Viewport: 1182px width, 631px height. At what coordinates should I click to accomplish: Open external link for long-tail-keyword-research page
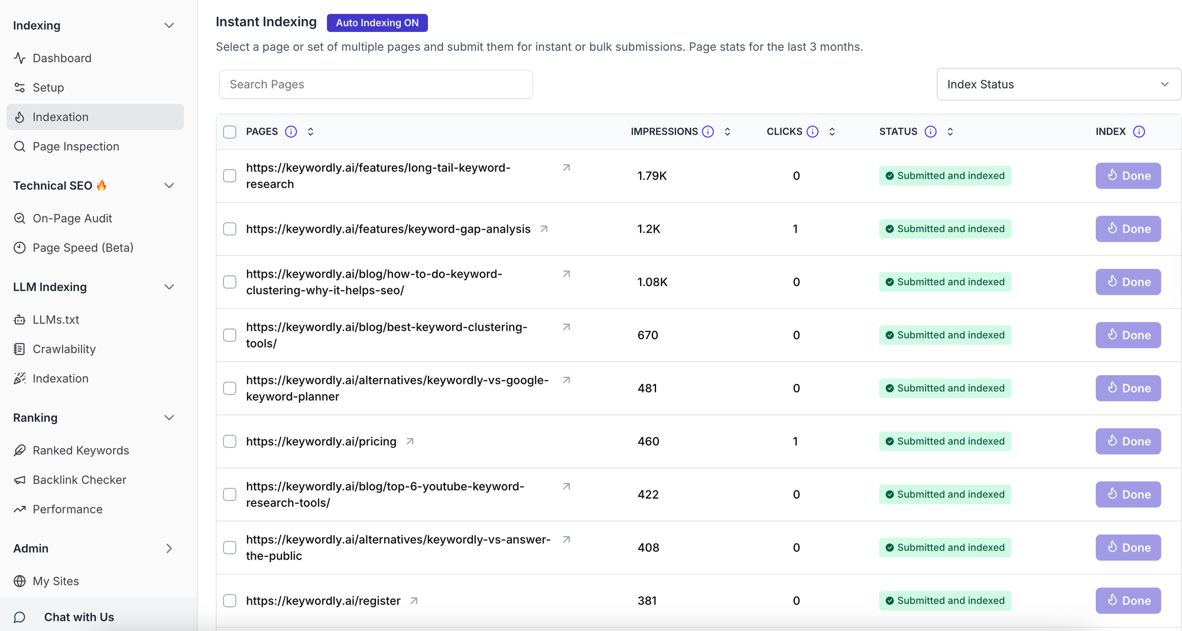pyautogui.click(x=566, y=168)
